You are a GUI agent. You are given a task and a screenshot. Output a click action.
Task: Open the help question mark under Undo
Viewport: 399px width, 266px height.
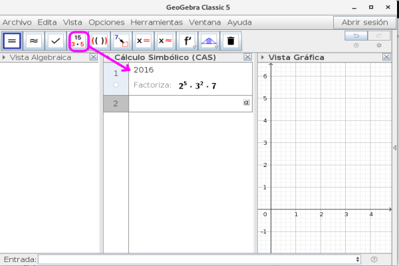(x=356, y=45)
